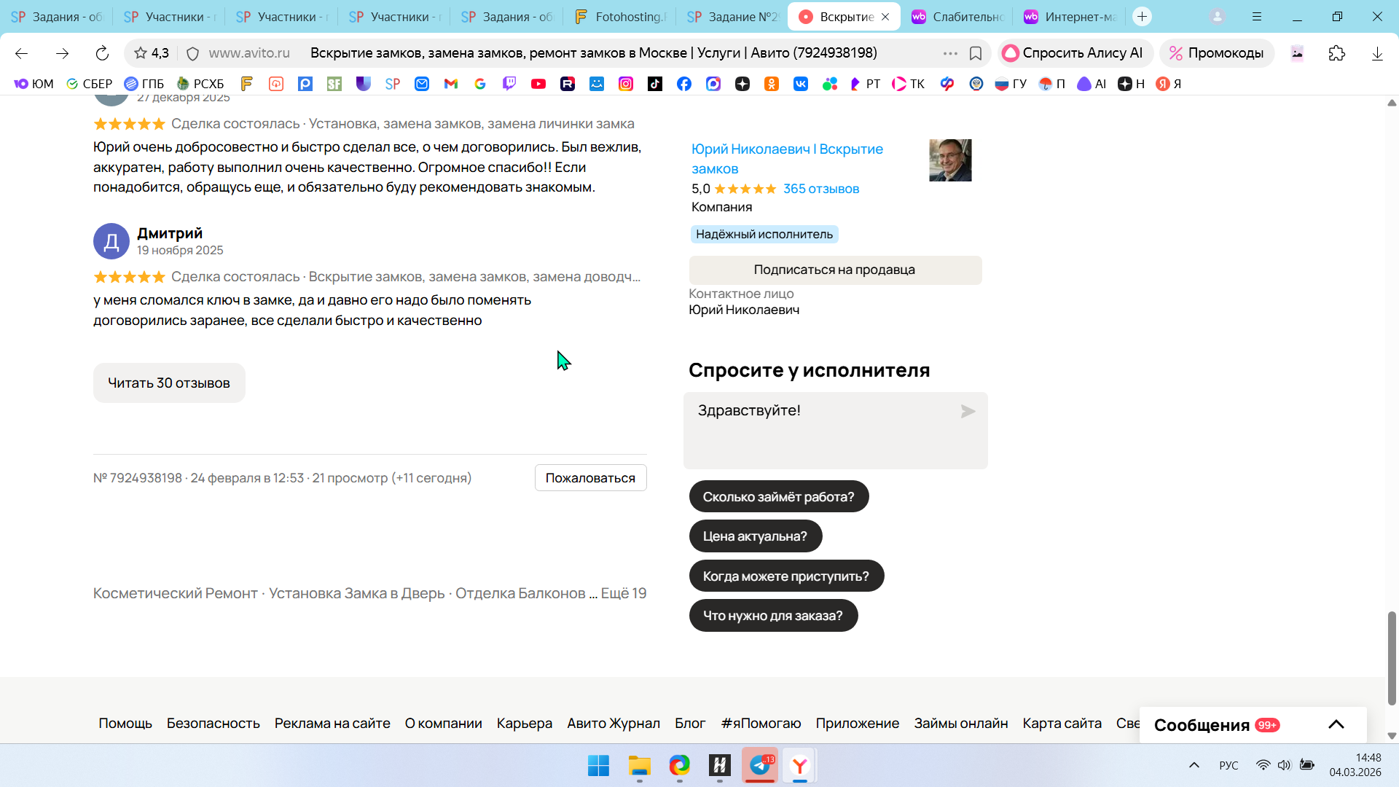Open downloads arrow icon in toolbar
The image size is (1399, 787).
[x=1376, y=53]
